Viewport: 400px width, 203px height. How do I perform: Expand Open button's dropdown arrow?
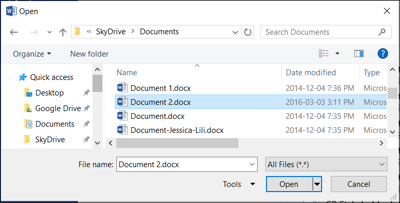click(x=317, y=184)
